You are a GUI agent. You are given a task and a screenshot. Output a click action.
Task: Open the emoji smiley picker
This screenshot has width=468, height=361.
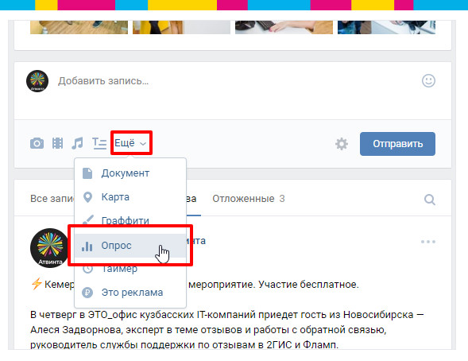[x=428, y=80]
